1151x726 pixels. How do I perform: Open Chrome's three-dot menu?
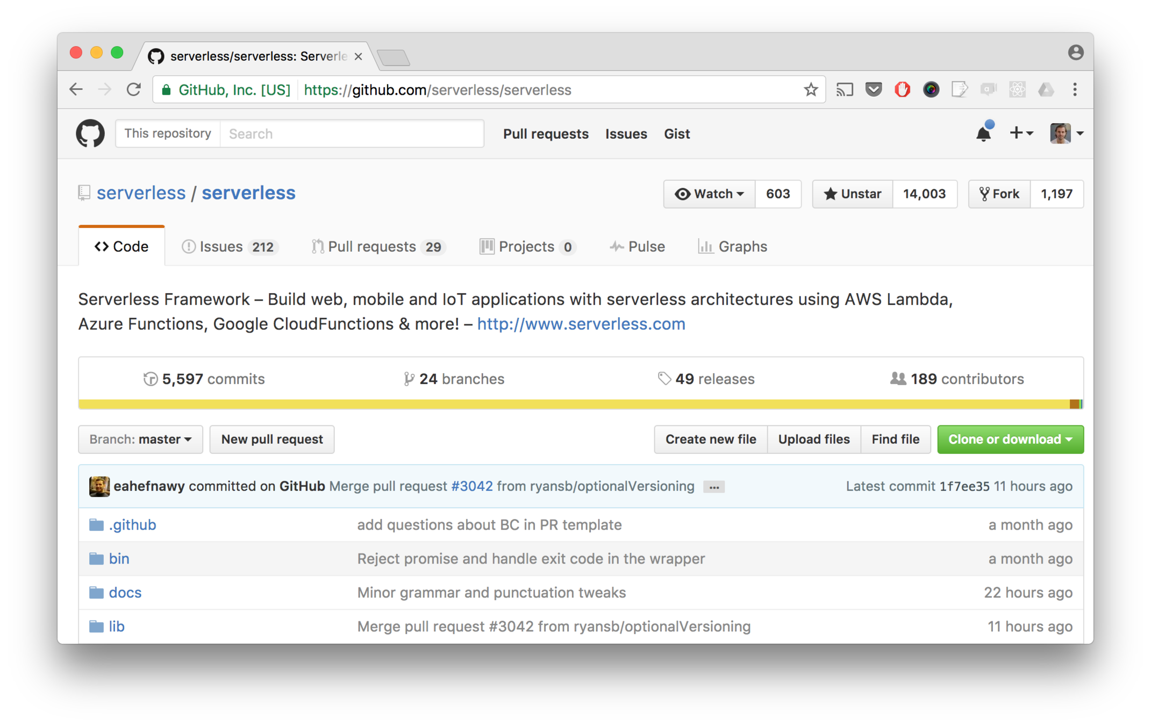(1075, 90)
